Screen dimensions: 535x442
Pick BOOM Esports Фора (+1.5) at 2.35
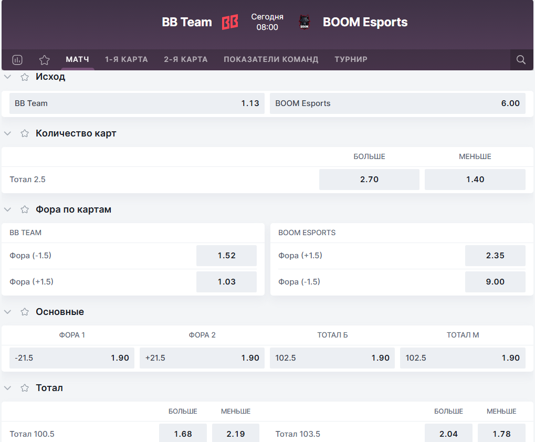coord(495,256)
